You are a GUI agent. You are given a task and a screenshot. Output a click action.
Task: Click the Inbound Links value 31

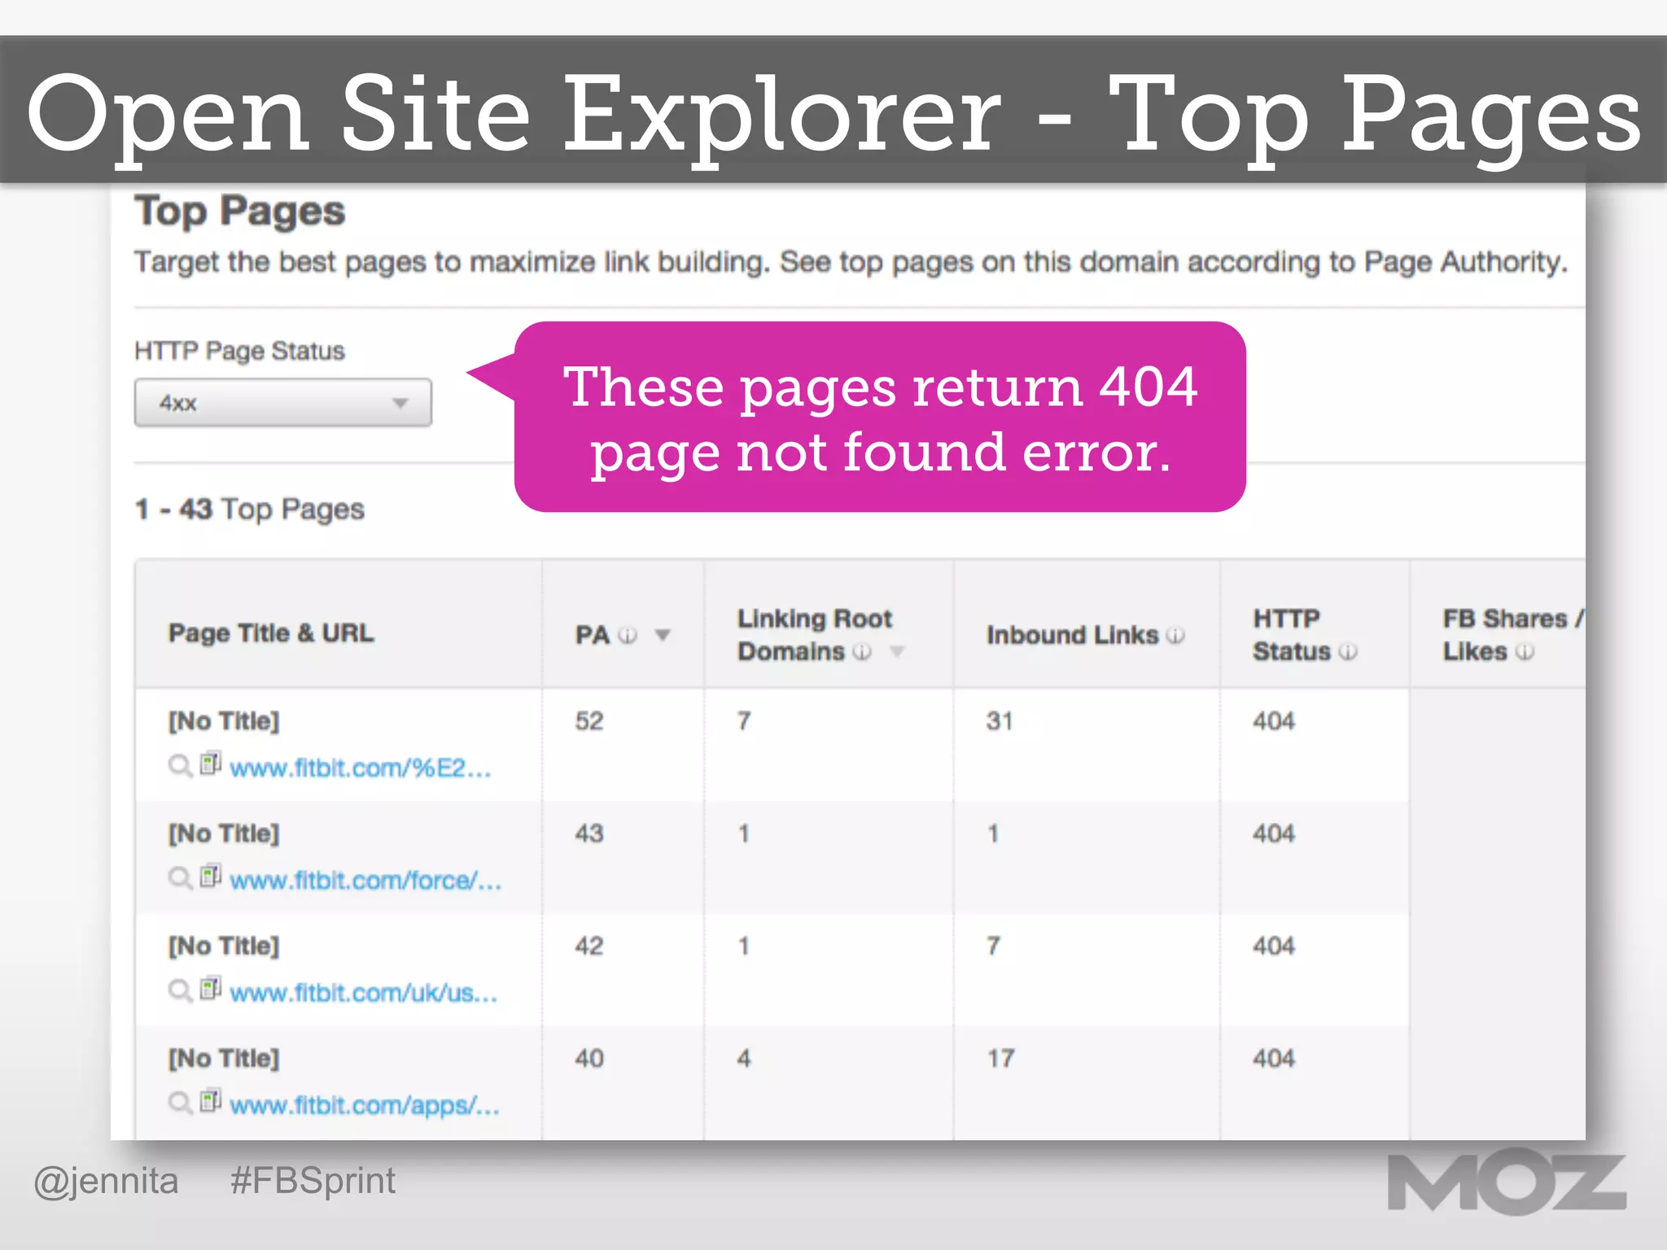click(1000, 721)
